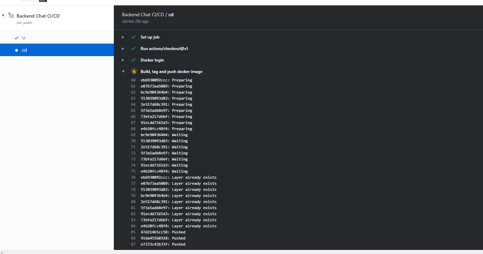This screenshot has width=483, height=254.
Task: Click the avatar thumbnail at top of page
Action: 43,1
